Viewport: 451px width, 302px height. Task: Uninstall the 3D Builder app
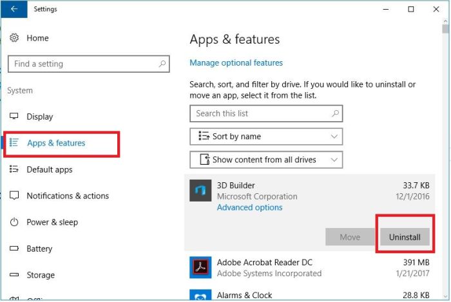405,237
